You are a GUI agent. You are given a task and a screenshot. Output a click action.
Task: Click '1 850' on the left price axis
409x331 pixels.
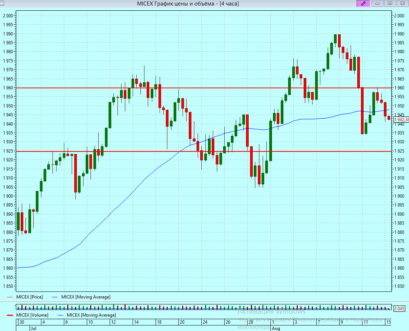coord(8,286)
